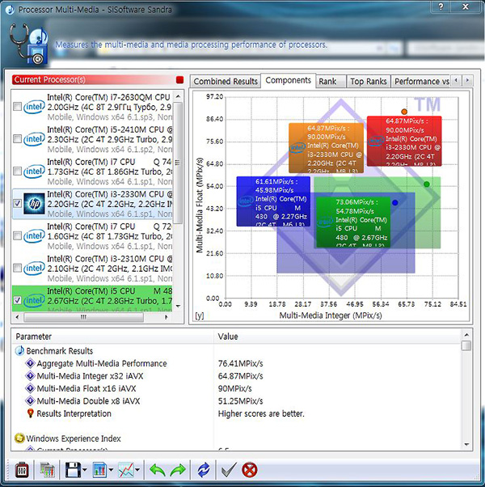Click the green data point on chart
Screen dimensions: 485x487
point(427,184)
